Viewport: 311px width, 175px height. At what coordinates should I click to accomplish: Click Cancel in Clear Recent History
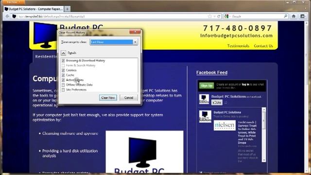[x=128, y=98]
